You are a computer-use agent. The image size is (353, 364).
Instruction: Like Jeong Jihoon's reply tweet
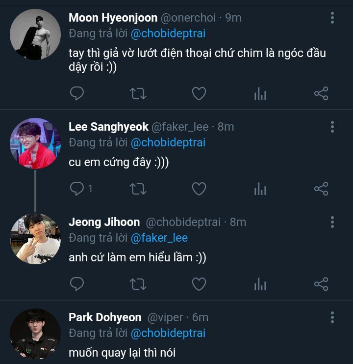click(x=199, y=284)
